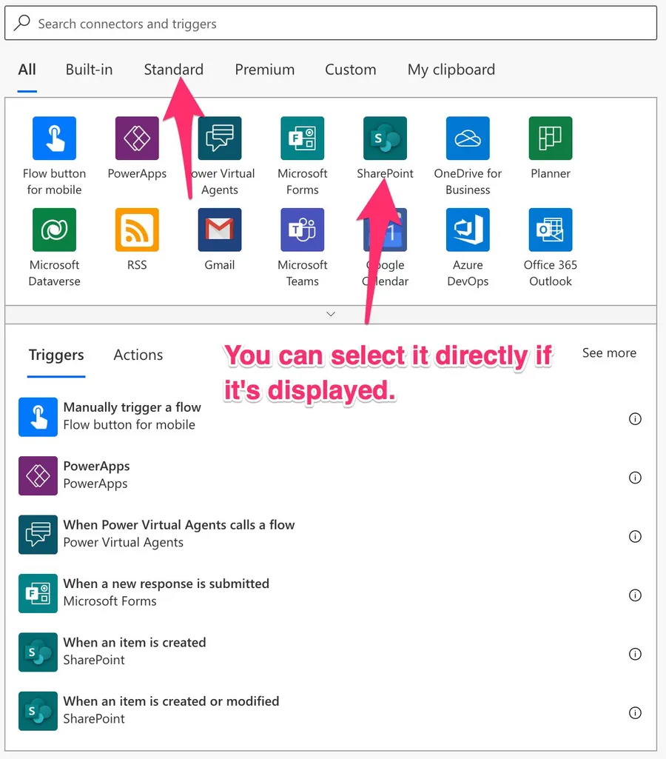
Task: Select the Gmail connector icon
Action: 220,230
